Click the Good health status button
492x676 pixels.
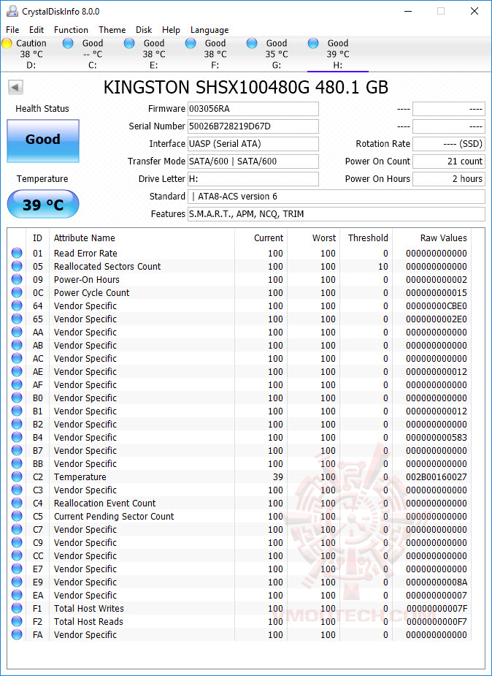coord(43,141)
